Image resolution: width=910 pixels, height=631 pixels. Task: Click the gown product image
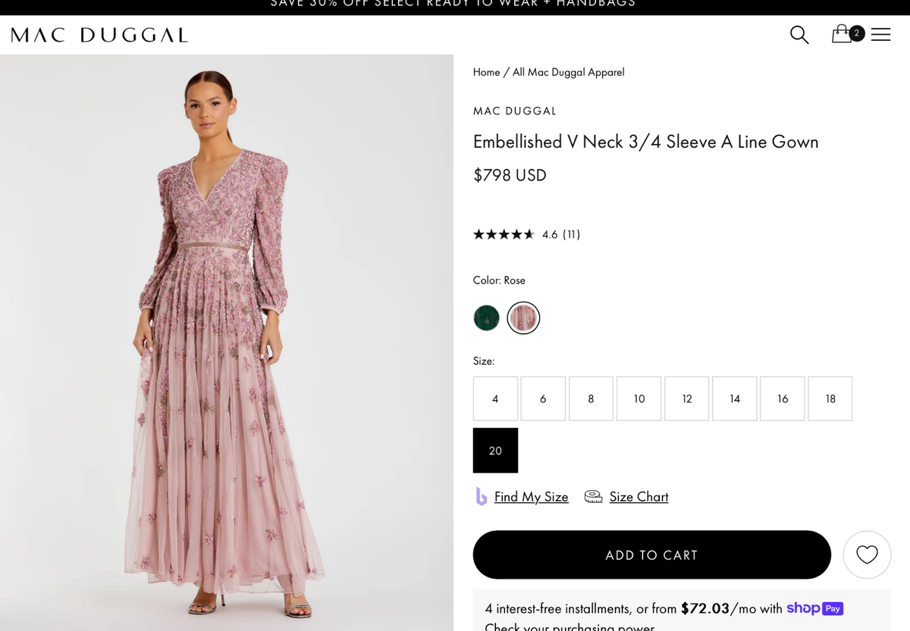click(x=226, y=341)
